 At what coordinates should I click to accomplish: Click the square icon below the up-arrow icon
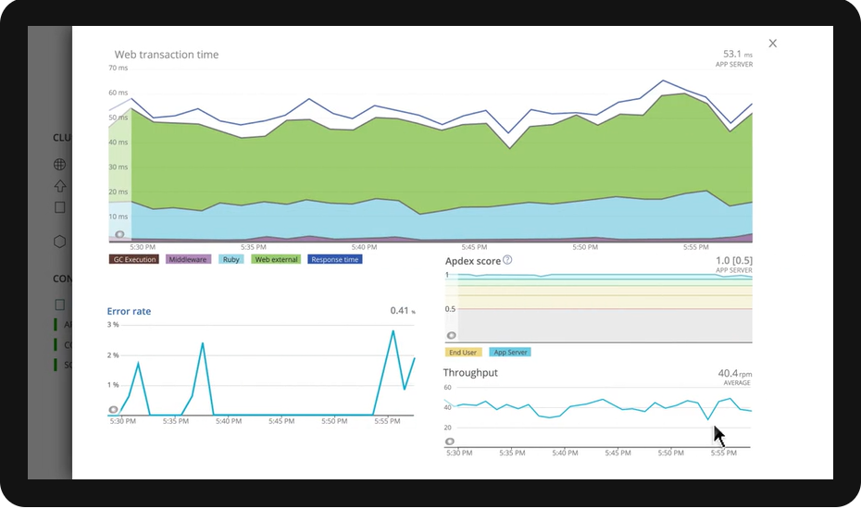tap(60, 207)
